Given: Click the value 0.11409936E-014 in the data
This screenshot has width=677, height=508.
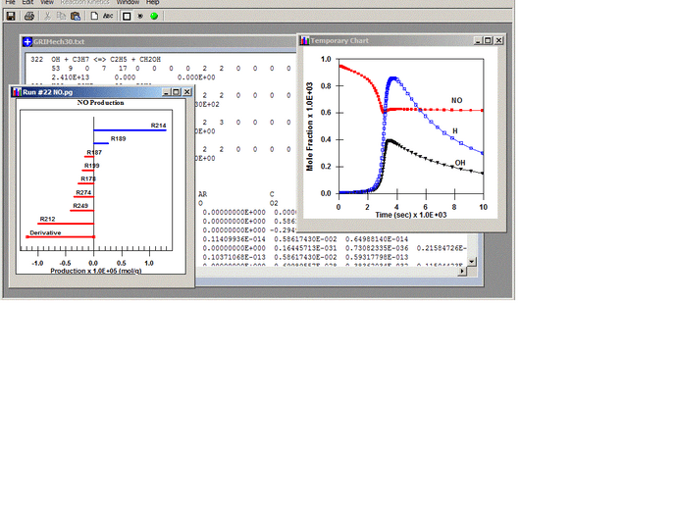Looking at the screenshot, I should (x=234, y=239).
